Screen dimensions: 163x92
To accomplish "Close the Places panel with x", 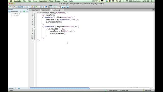I will (28, 9).
